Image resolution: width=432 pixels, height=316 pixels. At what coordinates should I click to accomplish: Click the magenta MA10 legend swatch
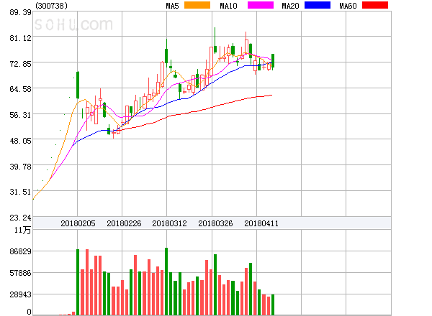coord(261,5)
